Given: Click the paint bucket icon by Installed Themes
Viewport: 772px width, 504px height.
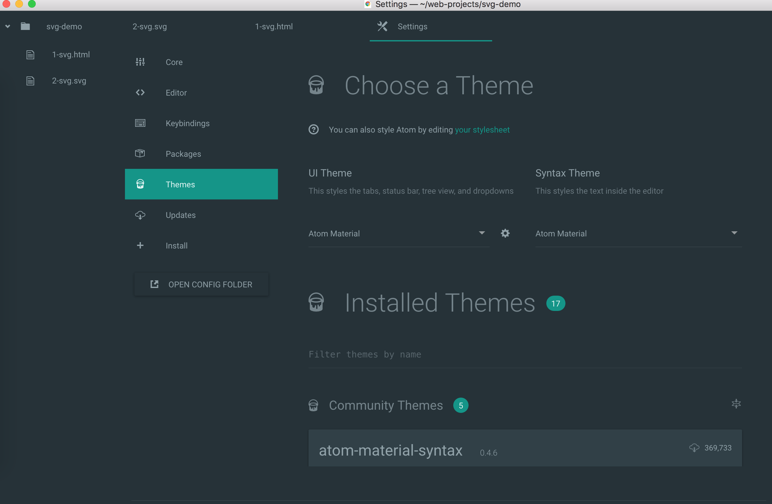Looking at the screenshot, I should pos(316,302).
